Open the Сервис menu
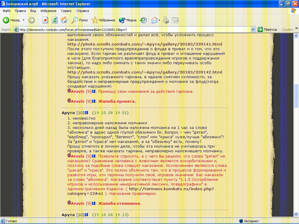Screen dimensions: 299x224 coord(66,11)
